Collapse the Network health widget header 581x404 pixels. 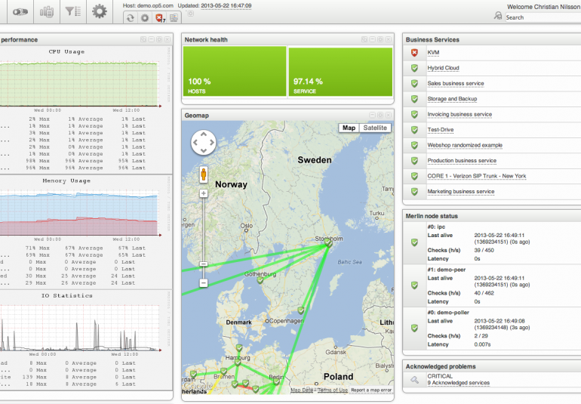click(x=372, y=39)
